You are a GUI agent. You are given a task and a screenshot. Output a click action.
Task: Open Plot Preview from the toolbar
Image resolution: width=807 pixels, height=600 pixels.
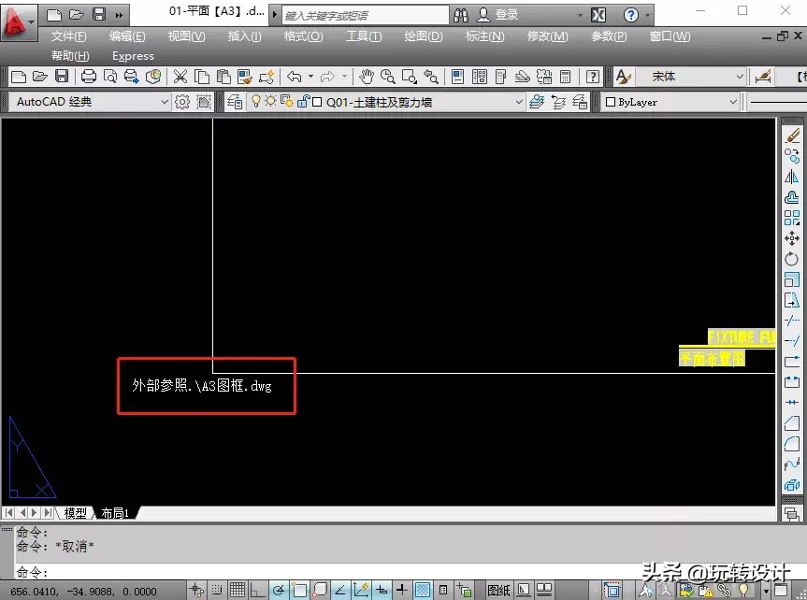coord(110,77)
